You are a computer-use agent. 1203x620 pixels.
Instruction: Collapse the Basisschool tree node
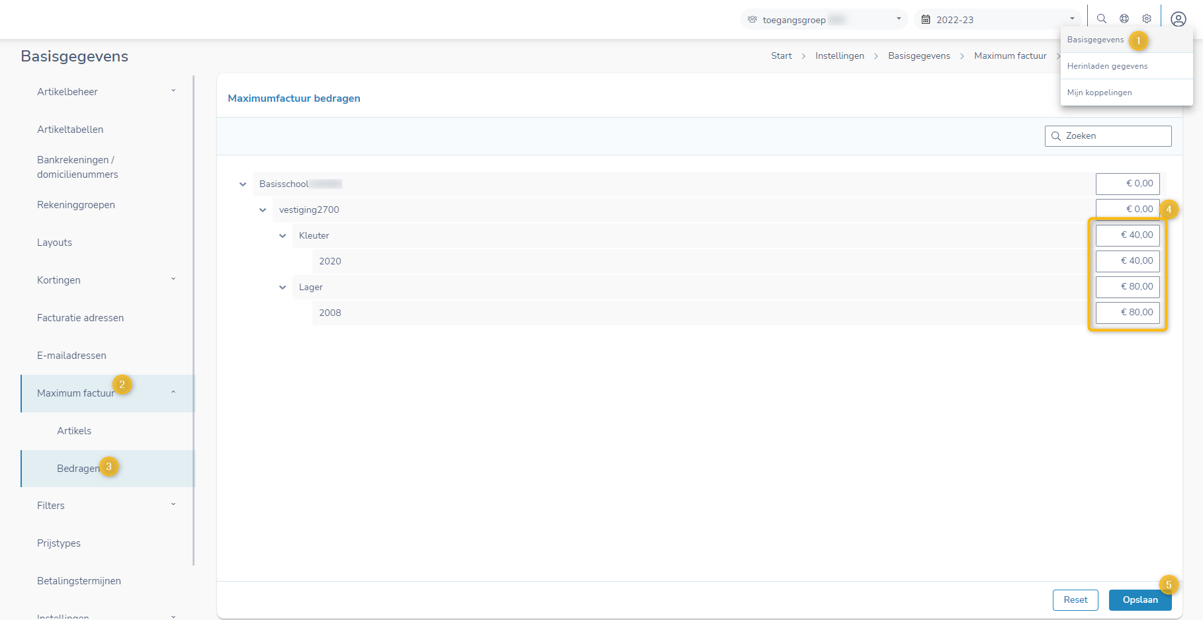click(243, 184)
